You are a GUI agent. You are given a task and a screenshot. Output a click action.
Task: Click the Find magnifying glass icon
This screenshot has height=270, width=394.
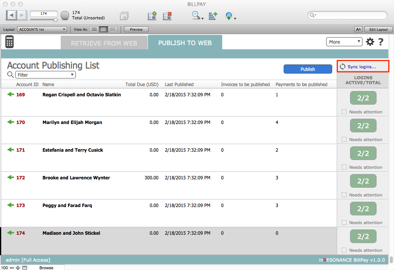(x=196, y=16)
